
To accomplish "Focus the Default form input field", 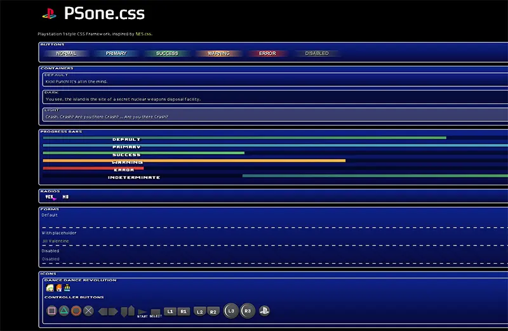I will (275, 223).
